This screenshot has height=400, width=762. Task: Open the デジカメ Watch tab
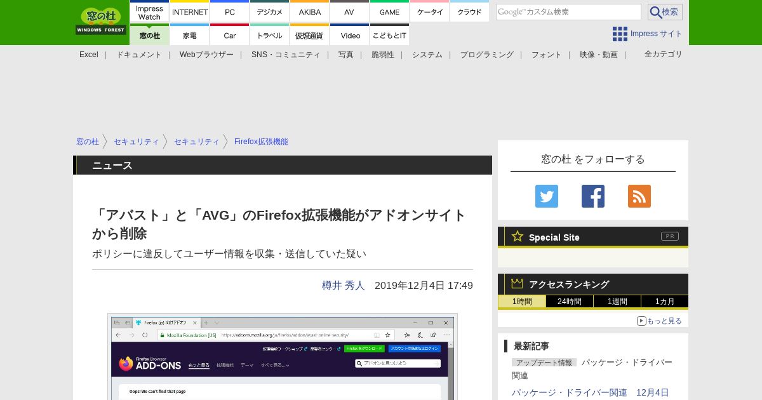[x=270, y=12]
